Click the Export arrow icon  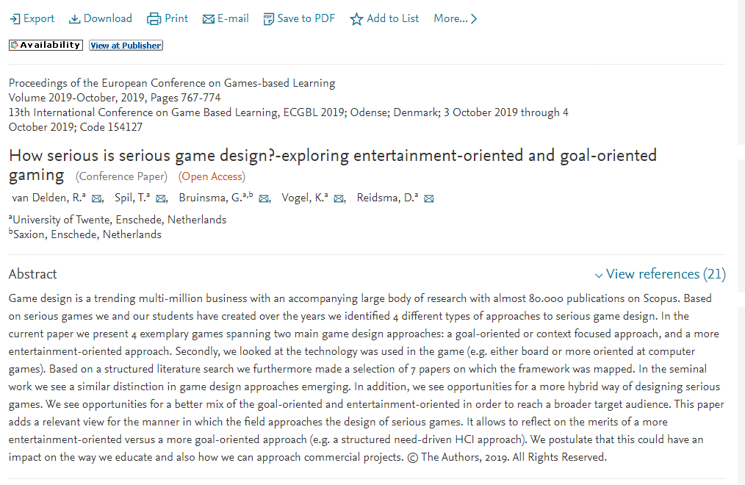[x=15, y=19]
